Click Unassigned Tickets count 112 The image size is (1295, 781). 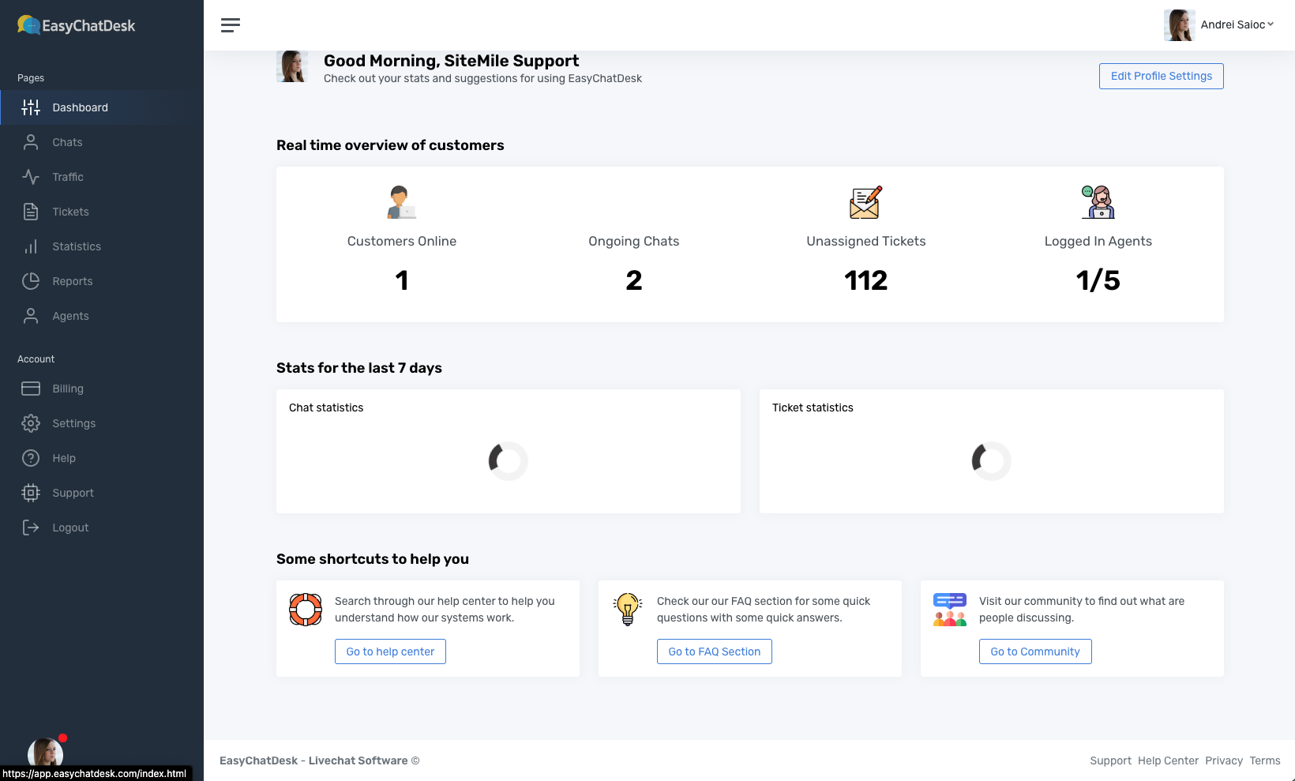[865, 280]
